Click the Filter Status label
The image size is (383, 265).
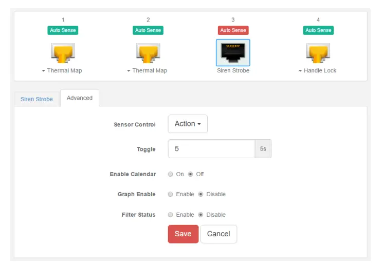tap(138, 215)
